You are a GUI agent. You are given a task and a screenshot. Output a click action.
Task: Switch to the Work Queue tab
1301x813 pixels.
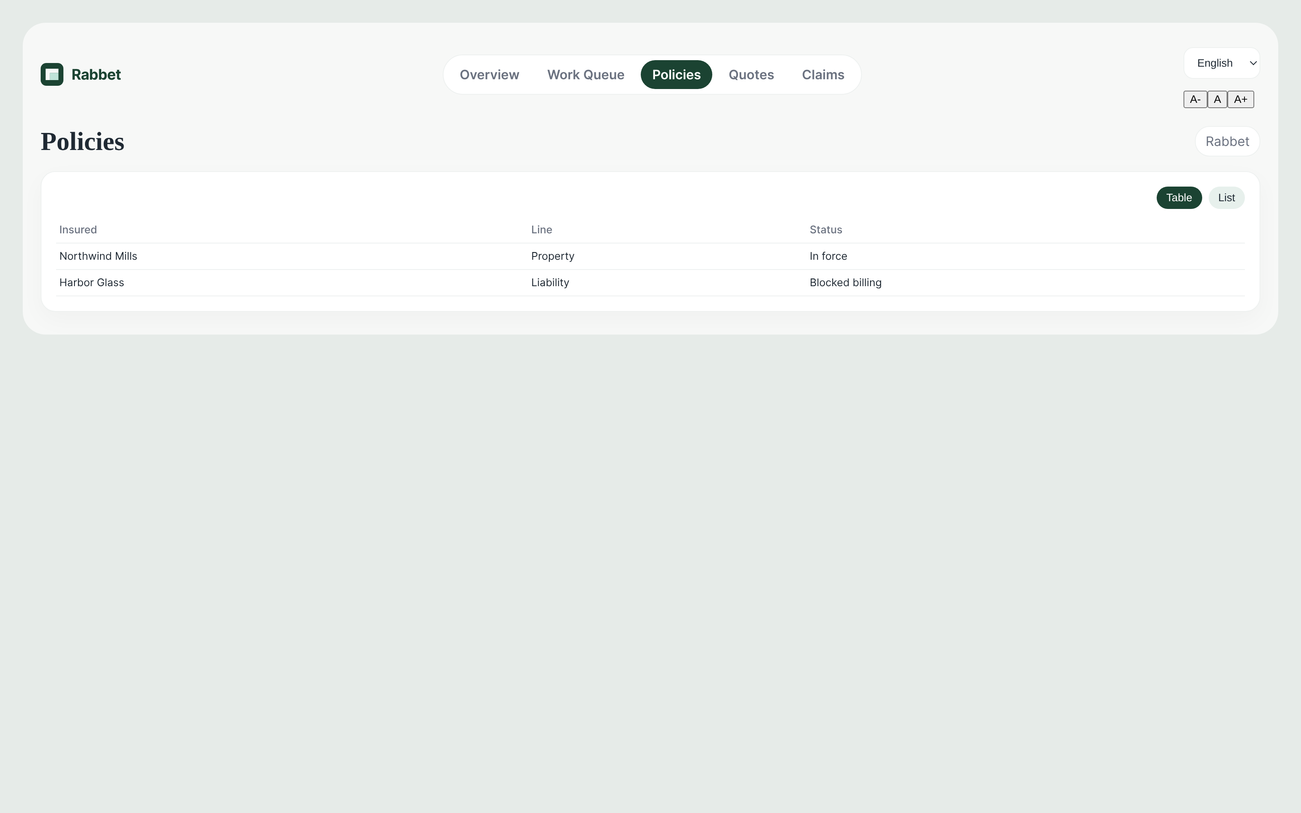click(x=585, y=75)
